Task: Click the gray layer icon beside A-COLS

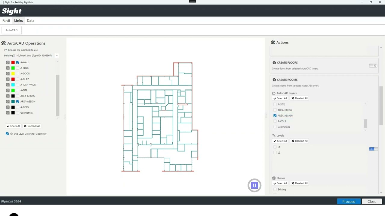Action: coord(8,107)
